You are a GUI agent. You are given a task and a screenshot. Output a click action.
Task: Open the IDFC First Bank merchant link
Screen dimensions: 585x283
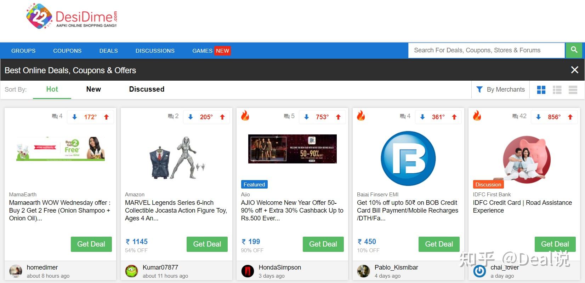click(x=492, y=195)
